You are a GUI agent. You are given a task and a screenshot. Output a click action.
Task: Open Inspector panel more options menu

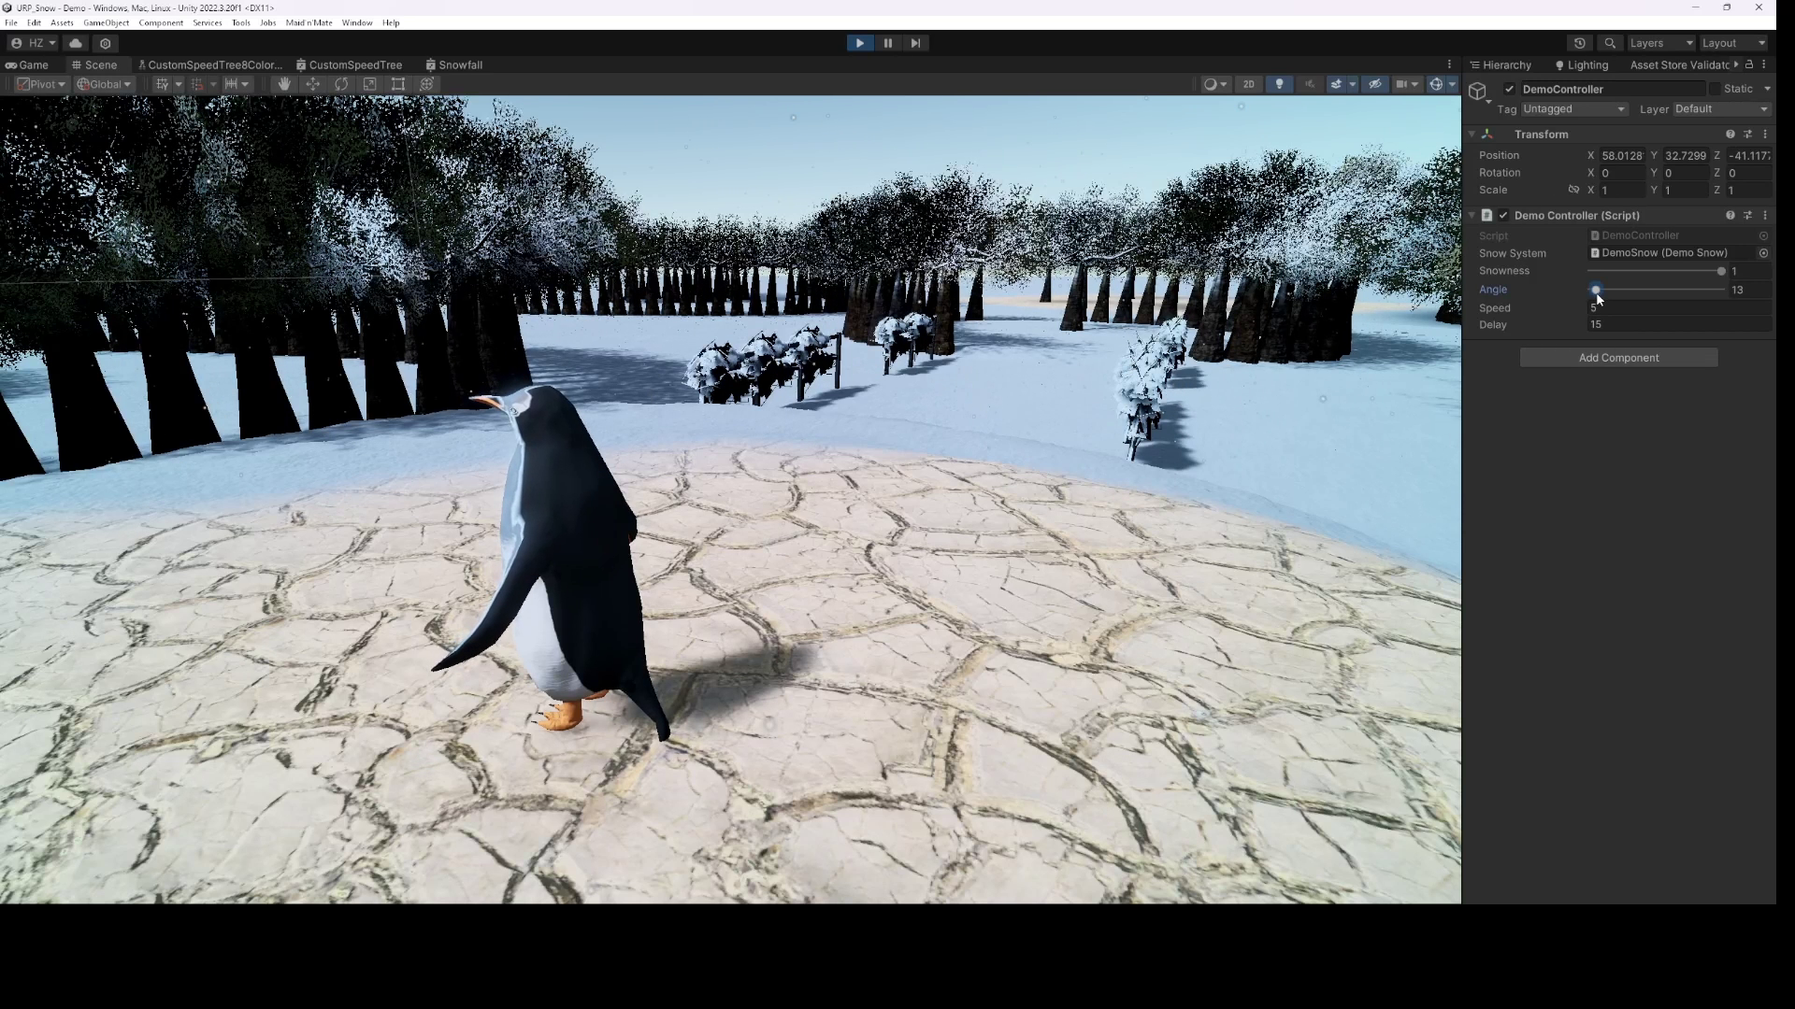point(1764,64)
